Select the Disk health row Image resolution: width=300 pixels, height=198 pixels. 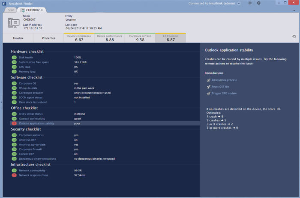(105, 58)
